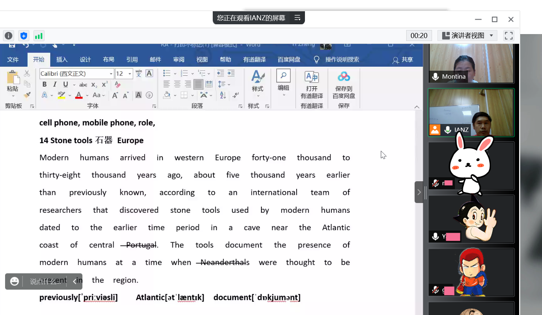The width and height of the screenshot is (542, 315).
Task: Show paragraph marks icon
Action: tap(236, 95)
